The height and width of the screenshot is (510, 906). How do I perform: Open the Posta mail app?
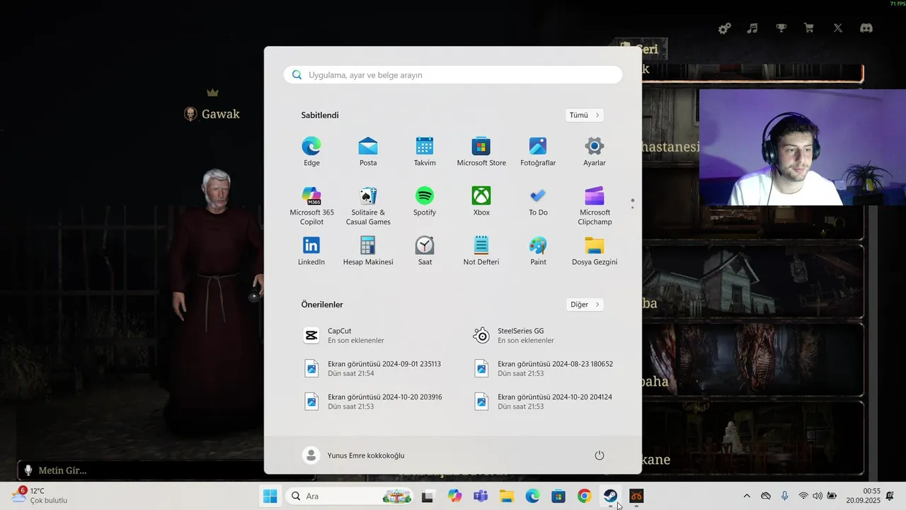(368, 152)
